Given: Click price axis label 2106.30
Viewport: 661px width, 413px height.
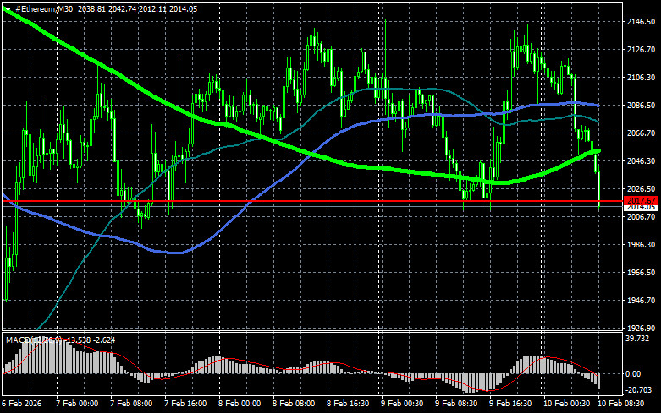Looking at the screenshot, I should point(642,78).
